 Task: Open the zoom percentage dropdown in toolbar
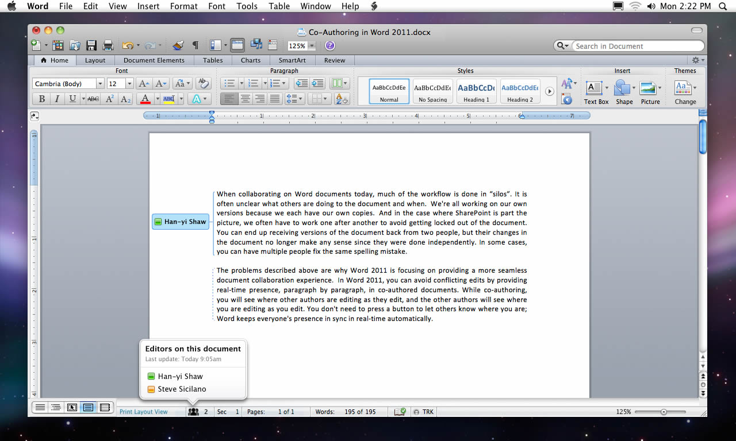click(312, 46)
